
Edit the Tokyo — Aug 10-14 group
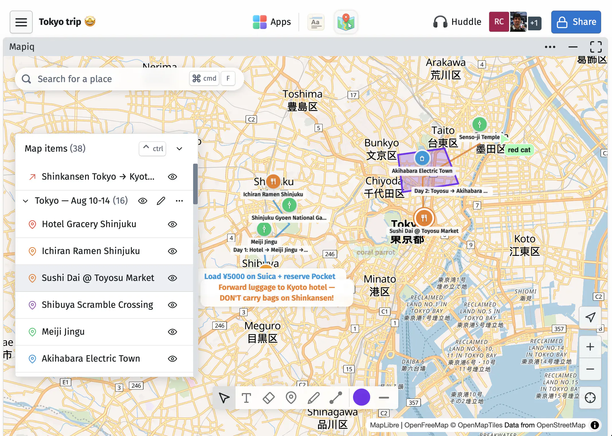coord(161,201)
